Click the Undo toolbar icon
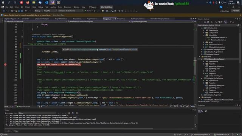The image size is (242, 136). click(x=26, y=11)
